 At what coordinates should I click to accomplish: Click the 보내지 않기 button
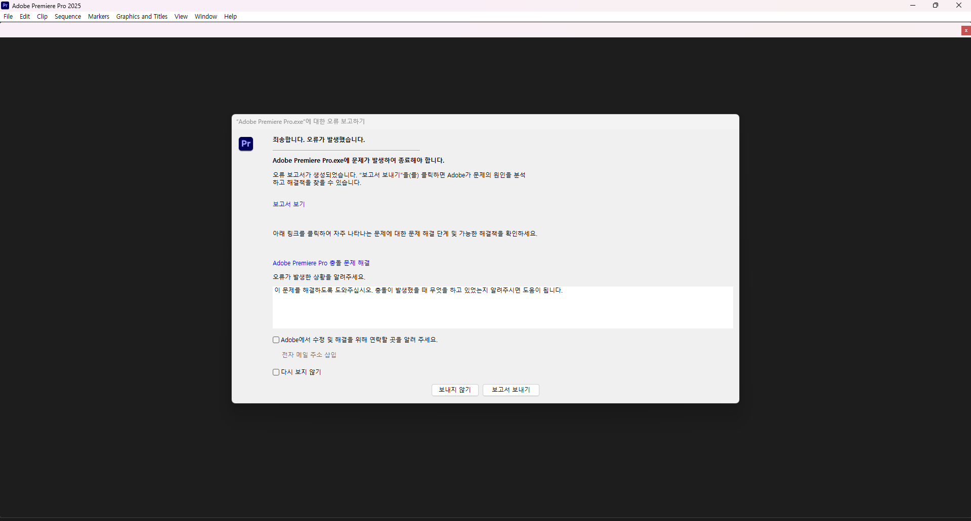[x=454, y=390]
